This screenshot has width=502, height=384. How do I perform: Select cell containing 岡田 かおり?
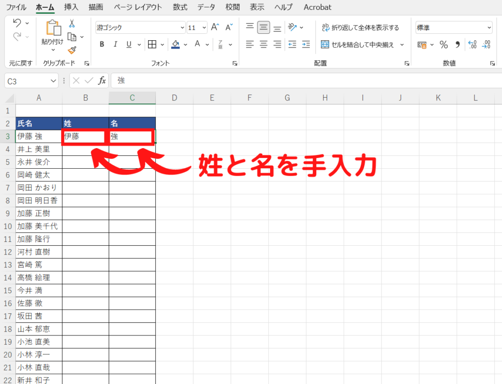tap(39, 188)
